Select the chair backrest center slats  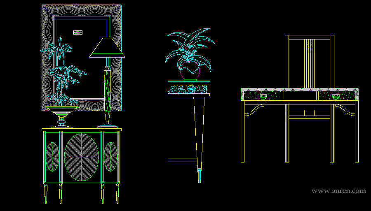(310, 64)
